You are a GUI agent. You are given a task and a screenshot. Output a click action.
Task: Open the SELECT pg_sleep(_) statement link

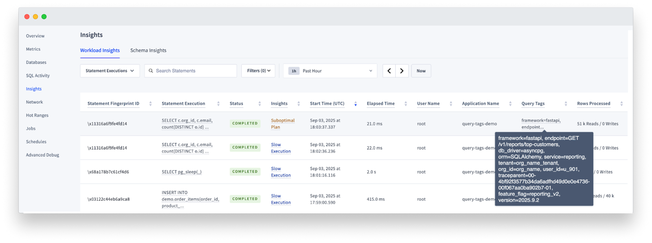click(x=182, y=172)
